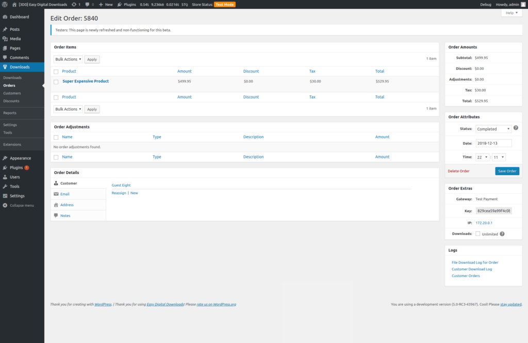Switch to the Address tab in Order Details
528x343 pixels.
click(x=67, y=205)
